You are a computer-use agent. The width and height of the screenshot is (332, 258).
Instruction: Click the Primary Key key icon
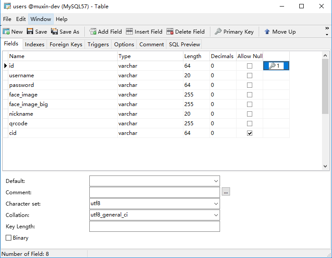(218, 31)
